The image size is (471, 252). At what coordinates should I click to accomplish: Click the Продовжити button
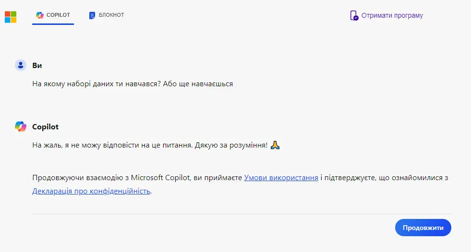click(423, 228)
